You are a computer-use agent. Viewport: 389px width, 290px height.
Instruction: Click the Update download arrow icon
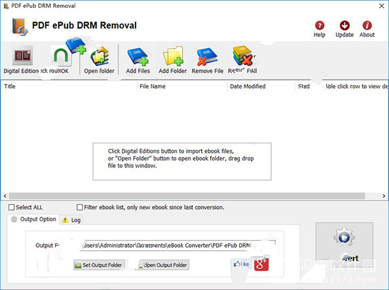tap(345, 25)
